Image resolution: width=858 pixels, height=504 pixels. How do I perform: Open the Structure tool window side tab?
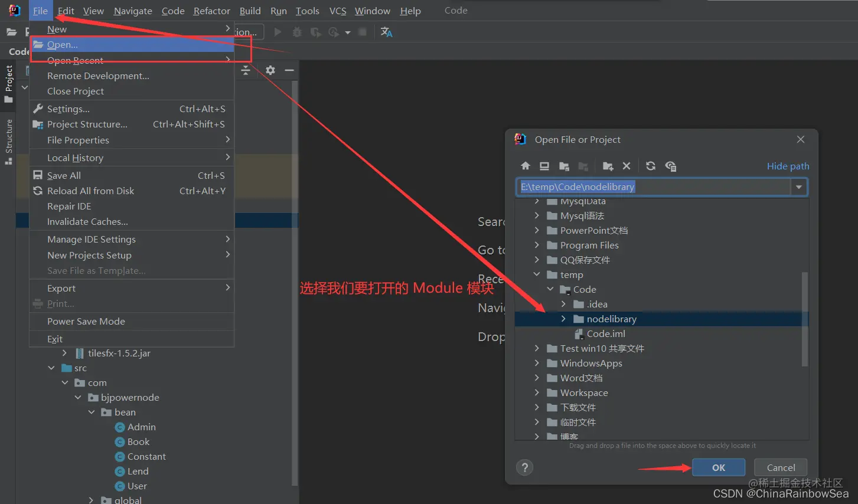pyautogui.click(x=8, y=142)
